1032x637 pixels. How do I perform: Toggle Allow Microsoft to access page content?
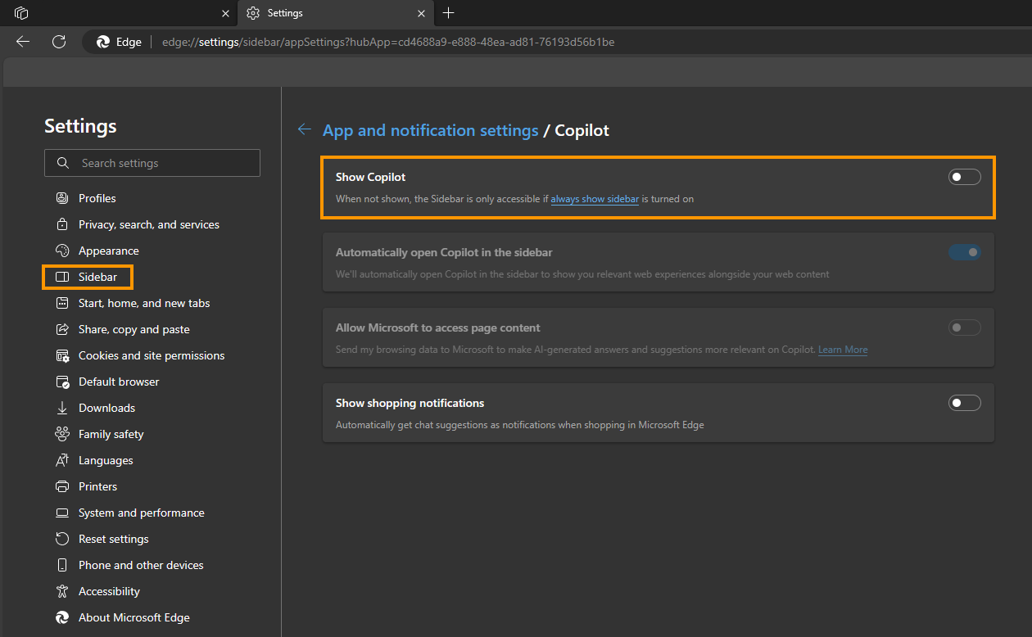964,328
